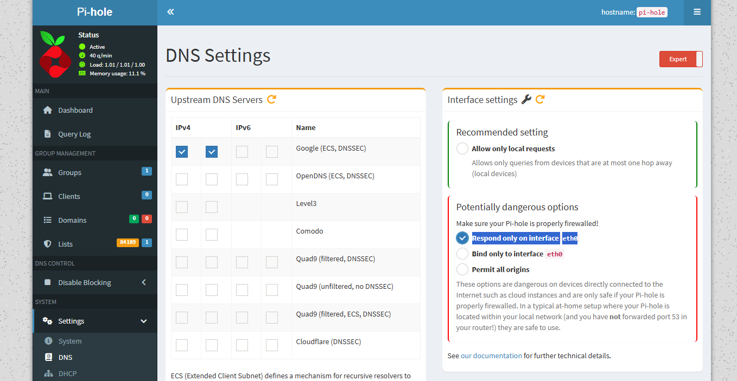Click refresh icon beside Upstream DNS Servers
Screen dimensions: 737x381
[272, 99]
